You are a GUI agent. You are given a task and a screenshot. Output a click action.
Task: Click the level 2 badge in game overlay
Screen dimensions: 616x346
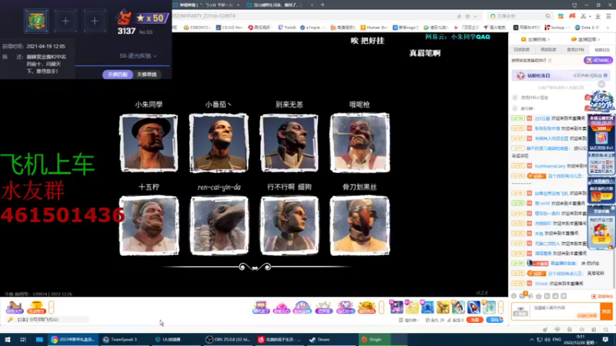[36, 21]
